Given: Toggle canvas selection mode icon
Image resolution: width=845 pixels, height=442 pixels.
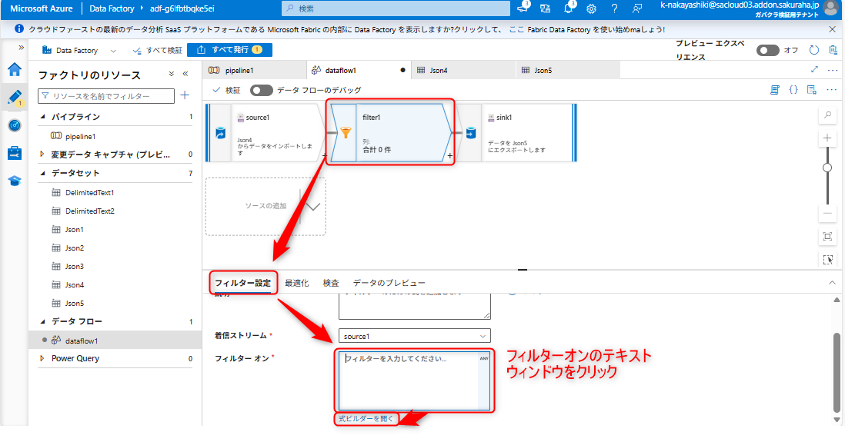Looking at the screenshot, I should click(x=828, y=260).
